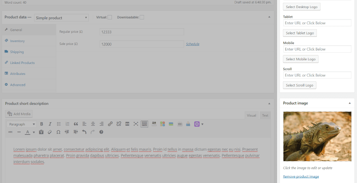Image resolution: width=357 pixels, height=183 pixels.
Task: Enable the Virtual checkbox
Action: [x=110, y=17]
